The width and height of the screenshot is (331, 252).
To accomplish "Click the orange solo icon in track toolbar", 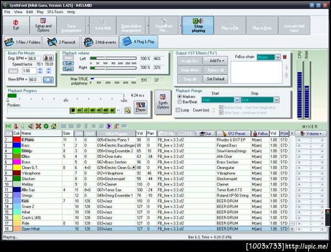I will pyautogui.click(x=16, y=126).
